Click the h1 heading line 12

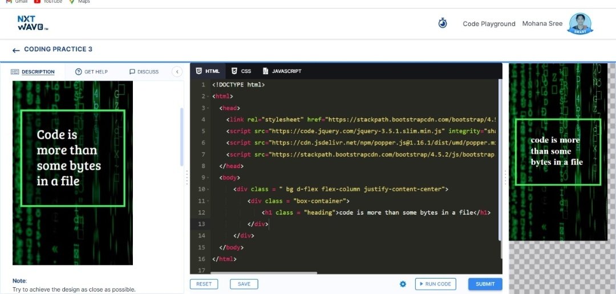[376, 213]
